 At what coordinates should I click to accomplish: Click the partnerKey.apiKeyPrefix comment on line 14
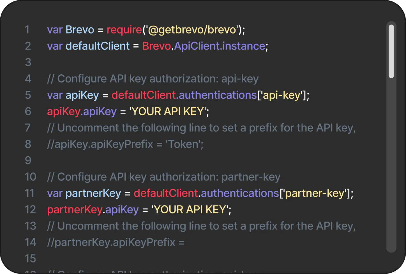[116, 242]
